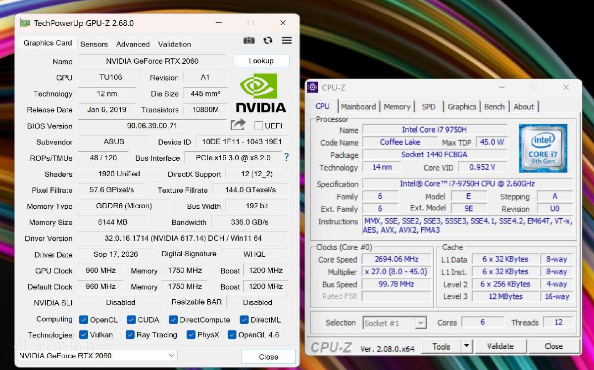Viewport: 594px width, 370px height.
Task: Open the Socket #1 selection dropdown
Action: click(x=395, y=323)
